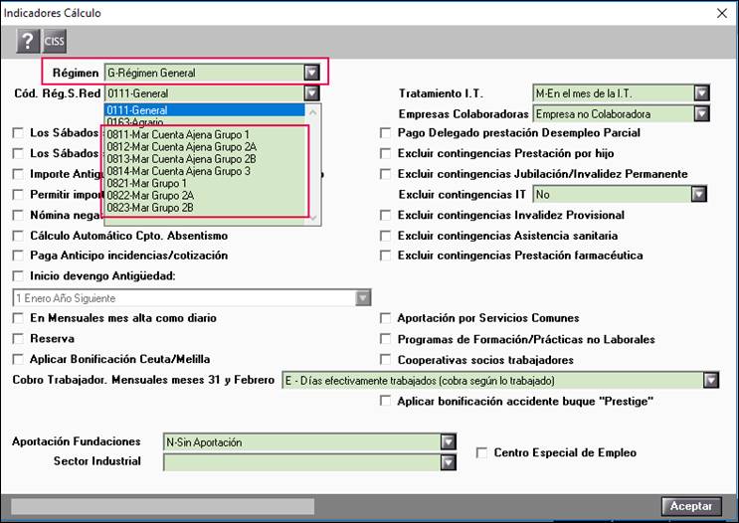Open the Tratamiento I.T. dropdown
The image size is (739, 523).
[x=702, y=93]
